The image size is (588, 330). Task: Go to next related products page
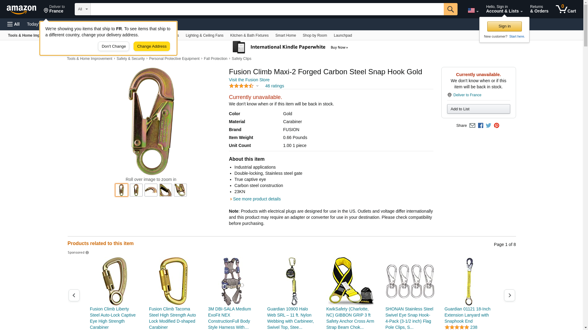pyautogui.click(x=509, y=295)
